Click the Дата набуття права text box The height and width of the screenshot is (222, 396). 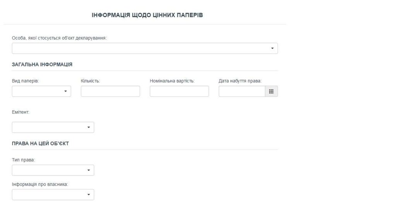tap(242, 91)
